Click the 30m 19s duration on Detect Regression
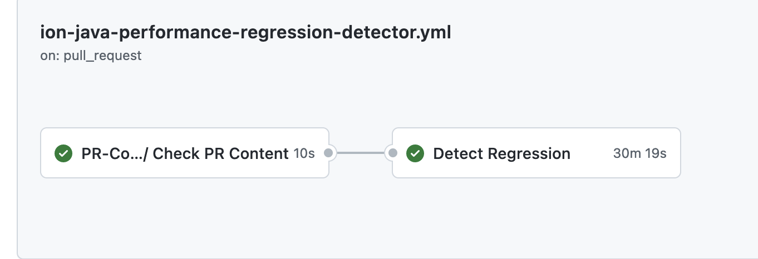 (x=639, y=153)
